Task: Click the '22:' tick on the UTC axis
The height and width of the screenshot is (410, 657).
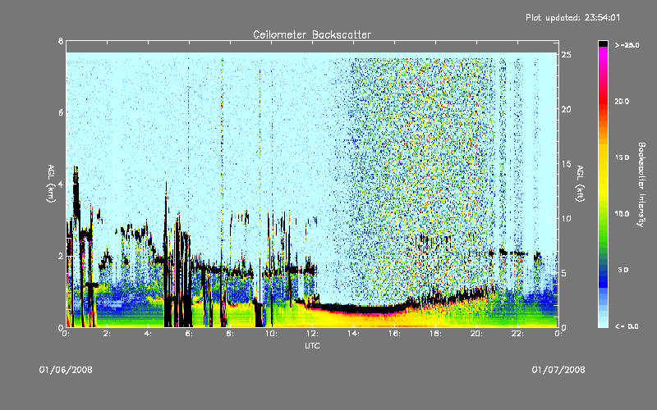Action: coord(517,334)
